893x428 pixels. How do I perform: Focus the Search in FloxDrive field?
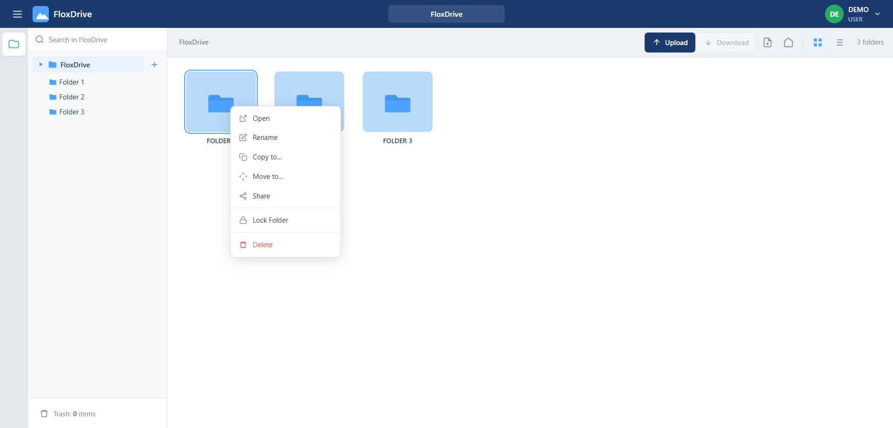click(98, 40)
